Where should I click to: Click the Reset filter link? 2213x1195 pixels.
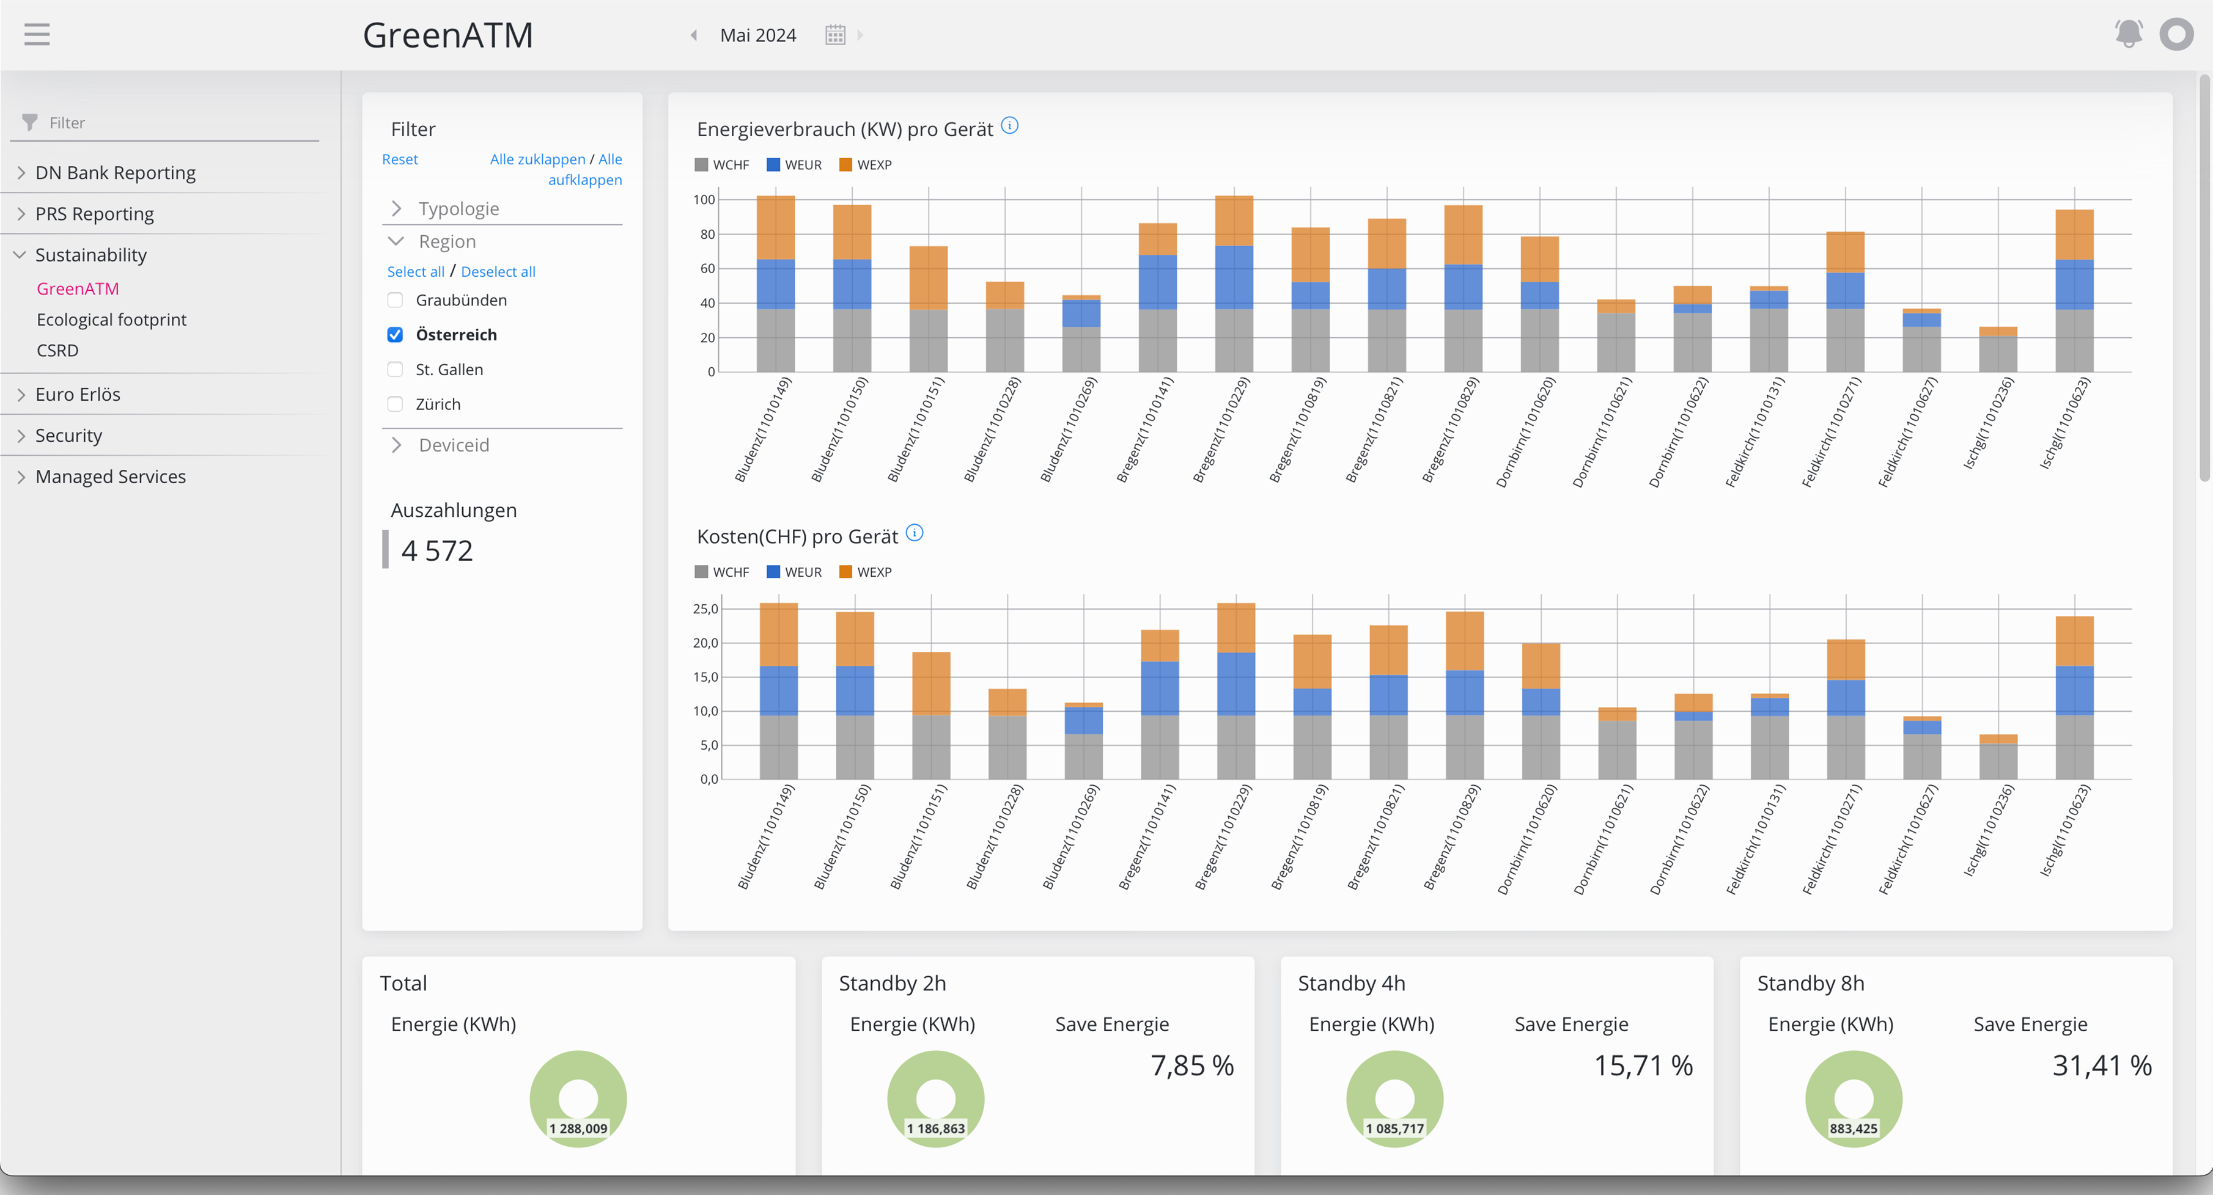[399, 159]
